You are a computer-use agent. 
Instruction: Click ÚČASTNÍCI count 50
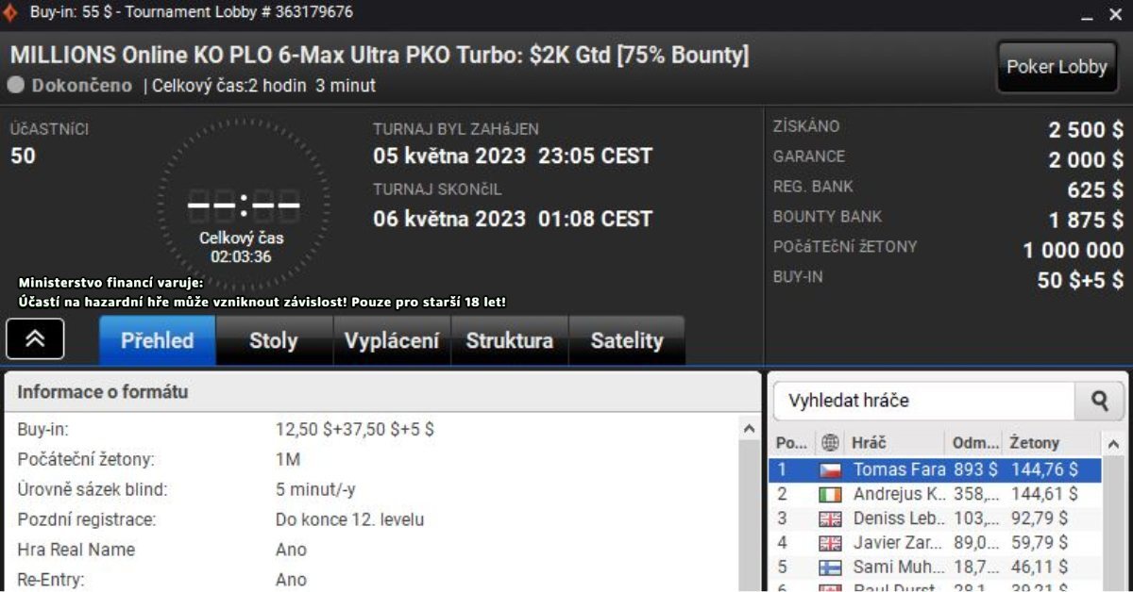click(23, 156)
